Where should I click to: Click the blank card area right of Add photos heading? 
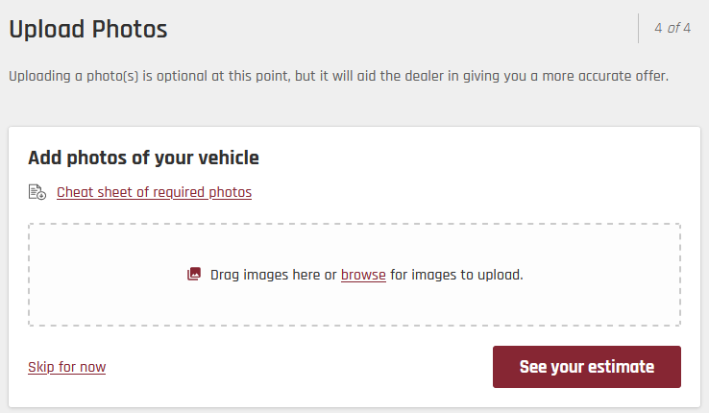point(480,158)
